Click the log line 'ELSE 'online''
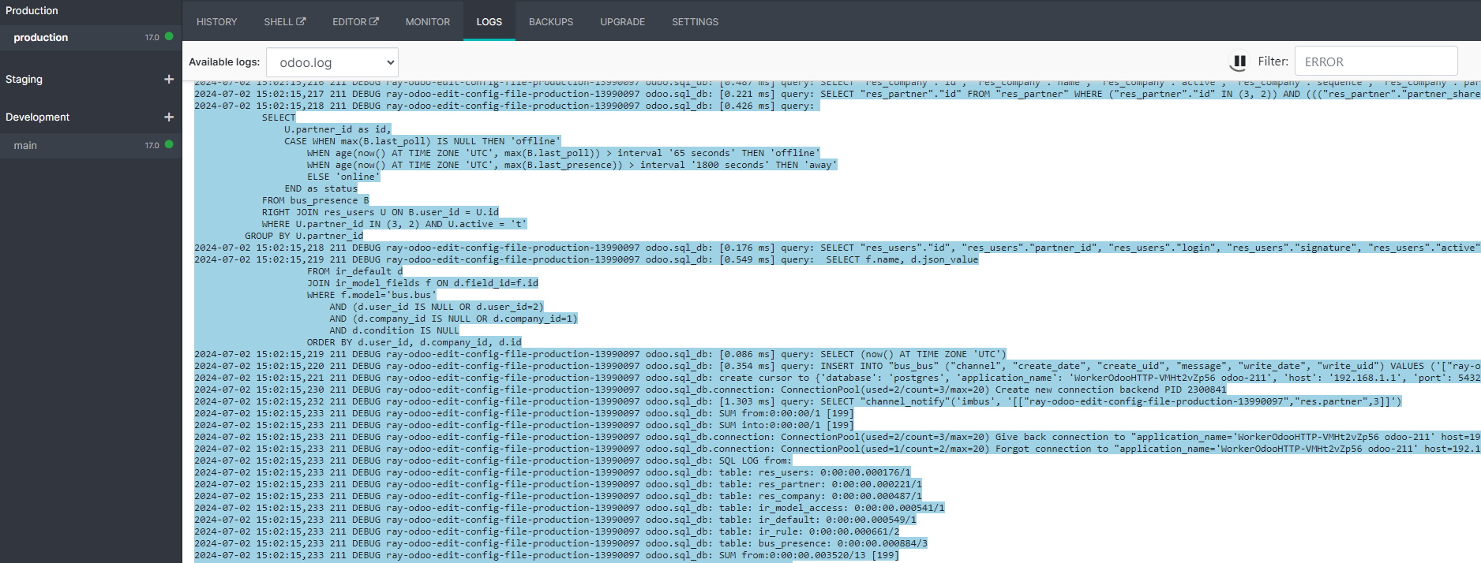 344,177
